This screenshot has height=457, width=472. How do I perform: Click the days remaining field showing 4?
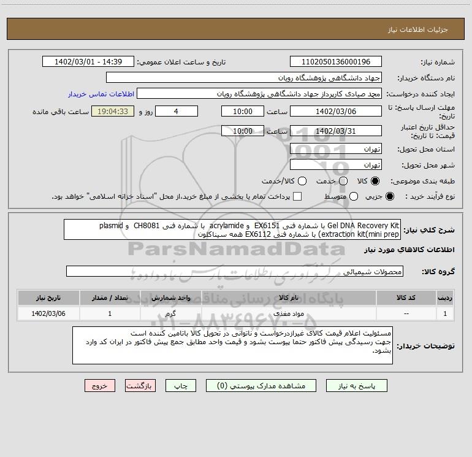(177, 111)
